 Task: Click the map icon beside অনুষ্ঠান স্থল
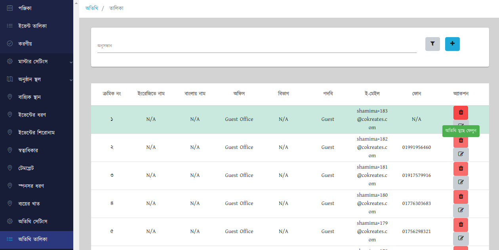click(x=10, y=79)
